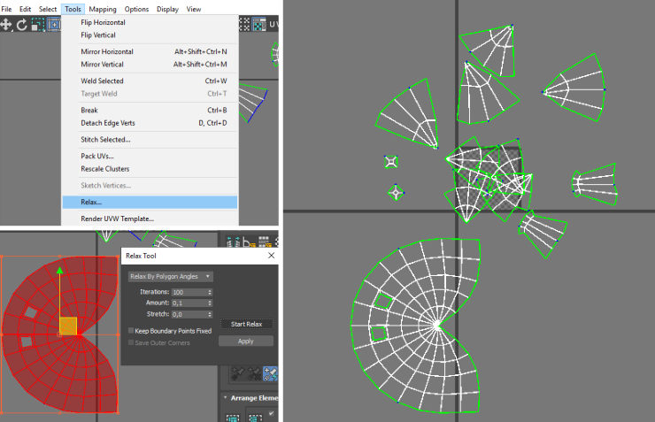The height and width of the screenshot is (422, 655).
Task: Click the Rotate tool icon in toolbar
Action: coord(21,24)
